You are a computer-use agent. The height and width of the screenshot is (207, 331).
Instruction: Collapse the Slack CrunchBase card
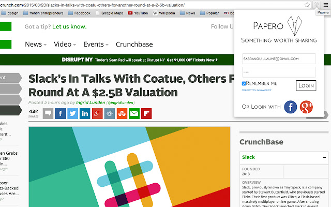[324, 157]
